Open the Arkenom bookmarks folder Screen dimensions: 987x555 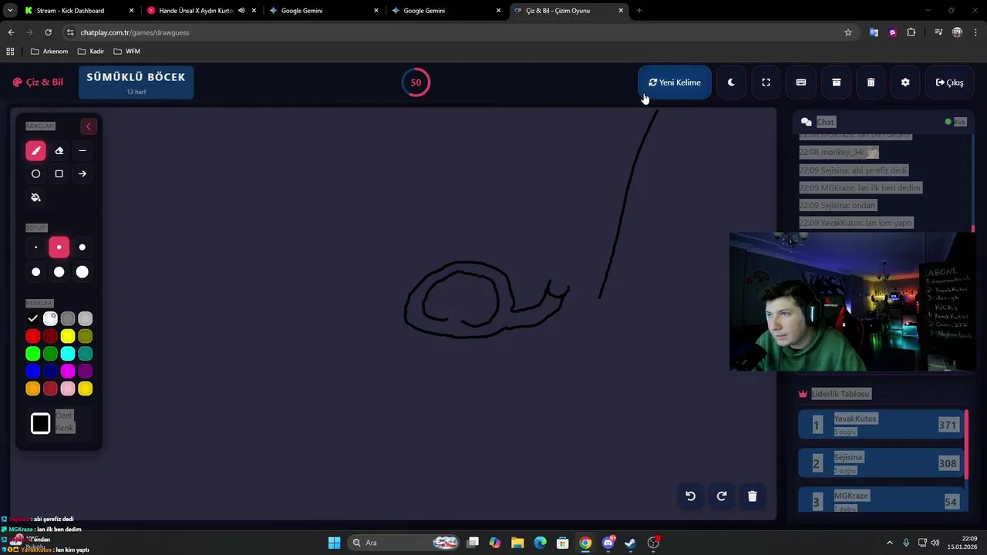(49, 52)
